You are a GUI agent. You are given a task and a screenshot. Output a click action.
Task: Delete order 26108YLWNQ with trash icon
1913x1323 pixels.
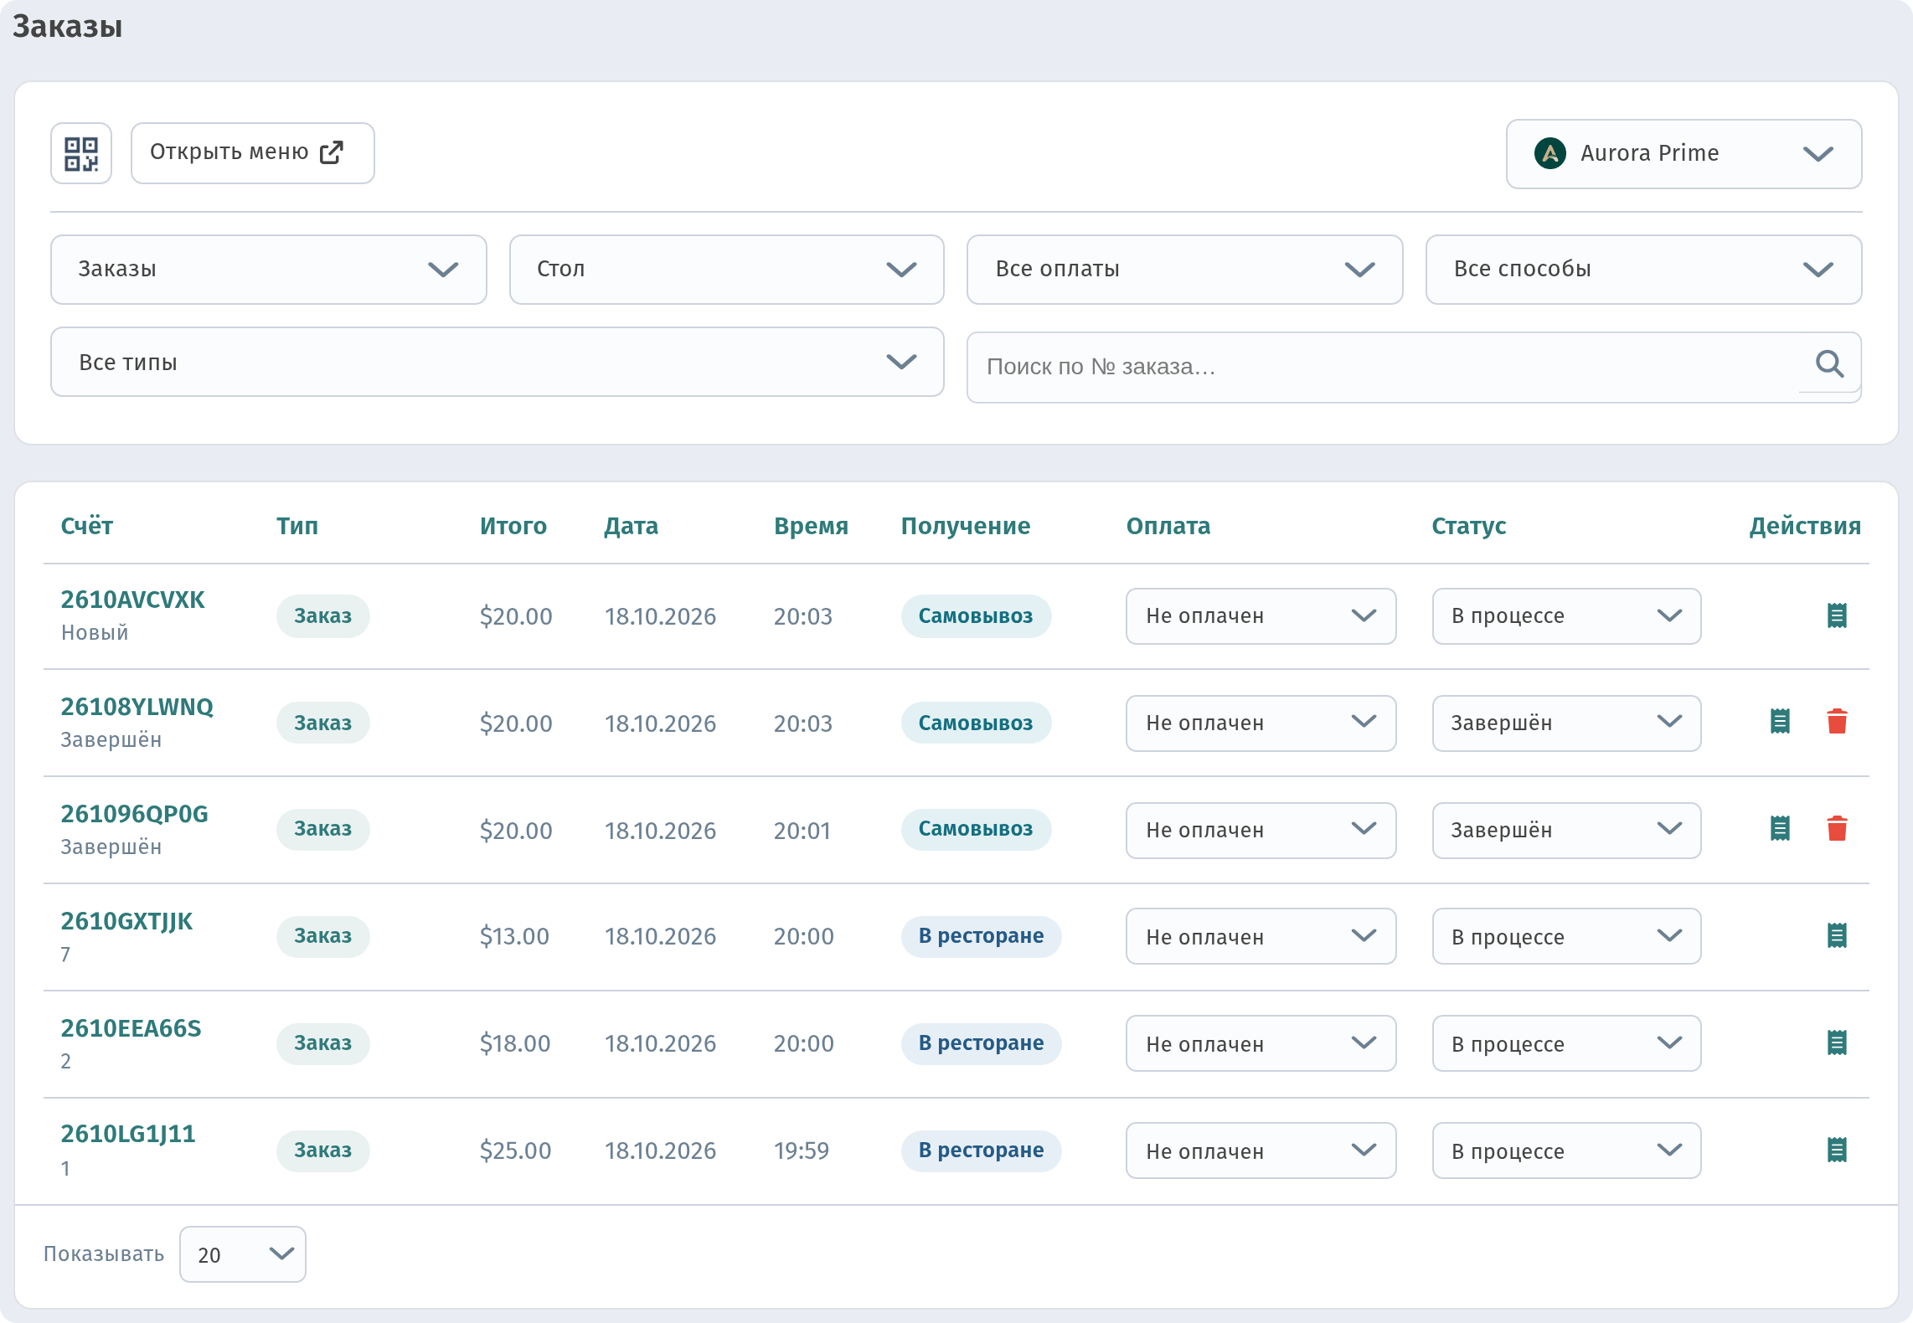pyautogui.click(x=1837, y=721)
